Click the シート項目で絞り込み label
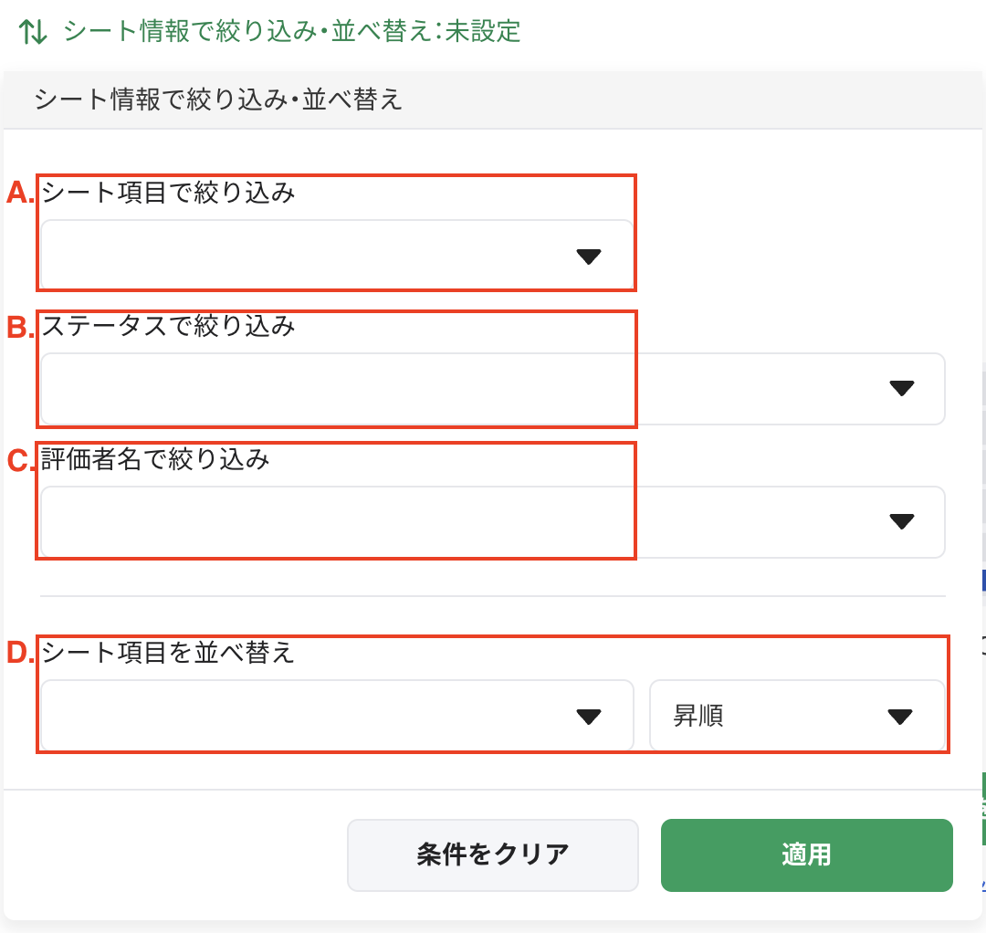The image size is (986, 933). pyautogui.click(x=169, y=193)
